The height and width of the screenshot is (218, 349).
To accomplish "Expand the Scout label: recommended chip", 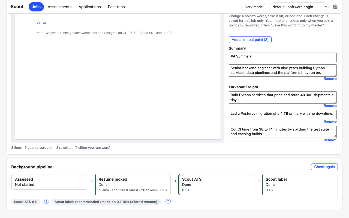I will click(107, 202).
